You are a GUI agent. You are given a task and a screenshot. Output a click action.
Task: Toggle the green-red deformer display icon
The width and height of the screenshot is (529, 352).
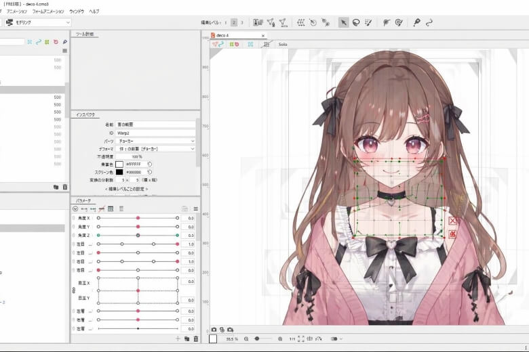pyautogui.click(x=234, y=45)
